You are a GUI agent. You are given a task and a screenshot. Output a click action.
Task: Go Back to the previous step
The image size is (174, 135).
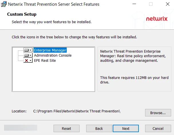(x=99, y=128)
